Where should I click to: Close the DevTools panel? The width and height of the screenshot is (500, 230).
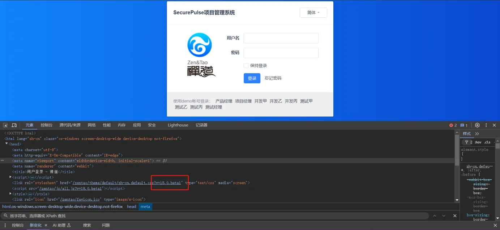point(494,125)
